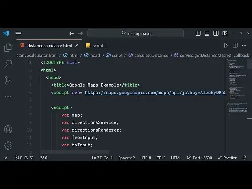
Task: Toggle the bottom panel layout icon
Action: pyautogui.click(x=207, y=33)
